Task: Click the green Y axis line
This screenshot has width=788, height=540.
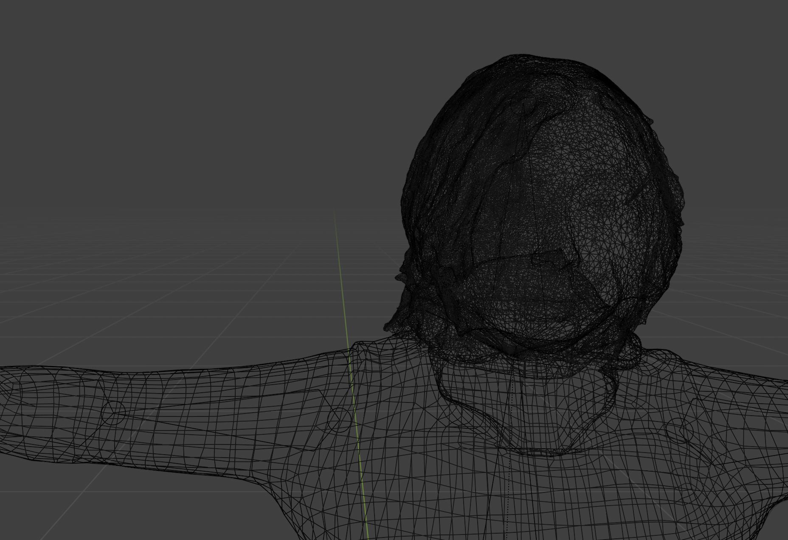Action: pos(351,374)
